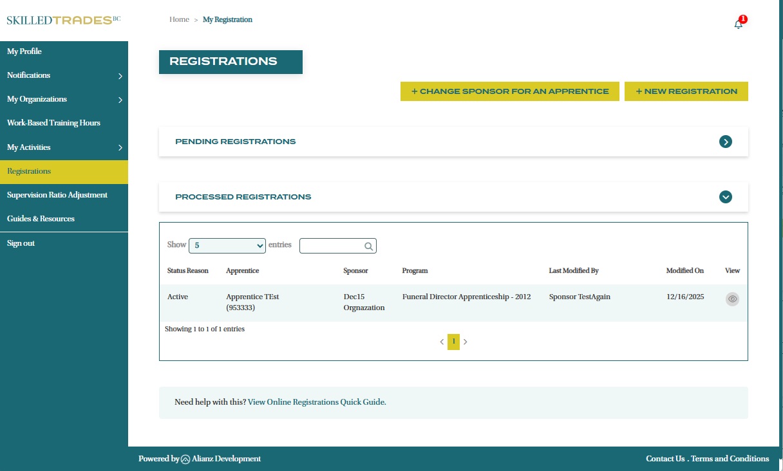Viewport: 783px width, 471px height.
Task: Go to next page arrow in pagination
Action: point(466,342)
